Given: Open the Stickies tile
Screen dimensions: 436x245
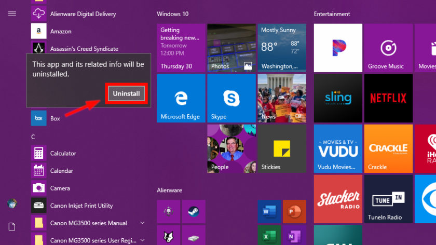Looking at the screenshot, I should [282, 148].
